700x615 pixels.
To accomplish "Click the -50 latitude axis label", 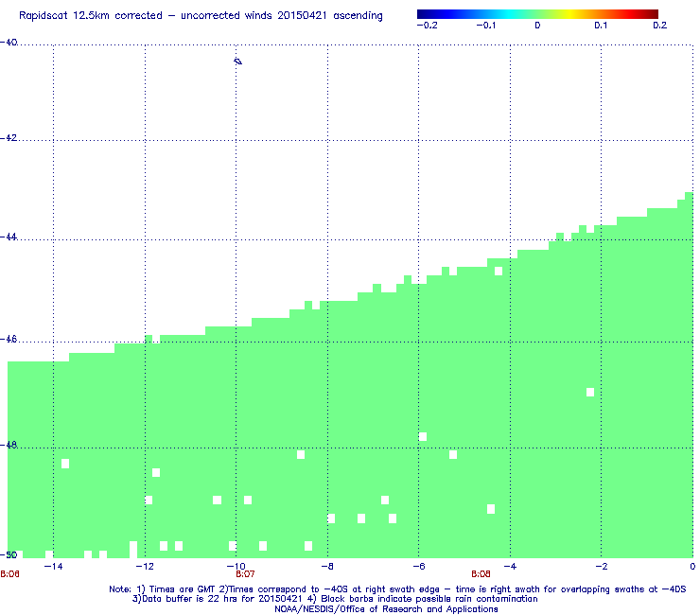I will click(9, 554).
